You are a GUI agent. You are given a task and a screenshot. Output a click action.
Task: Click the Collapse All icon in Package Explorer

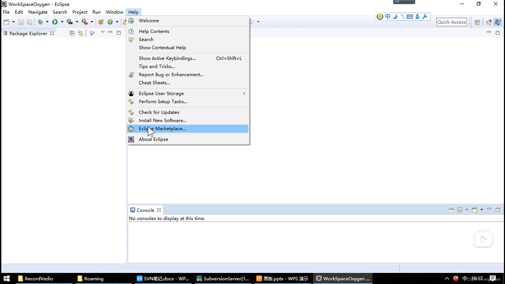(72, 33)
